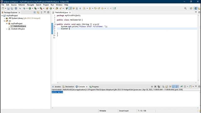Switch to the Java perspective button
The height and width of the screenshot is (113, 201).
click(196, 8)
